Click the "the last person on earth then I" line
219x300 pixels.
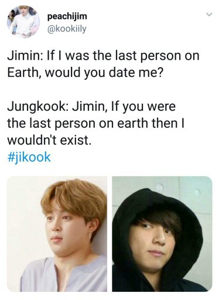pyautogui.click(x=95, y=124)
